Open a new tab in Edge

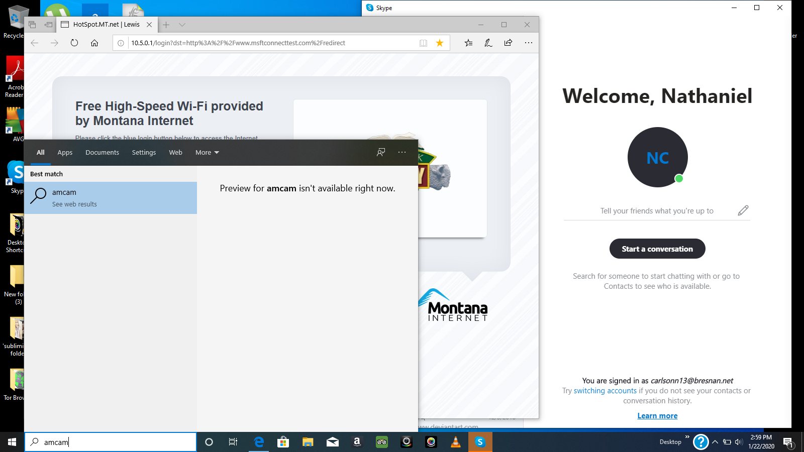click(166, 25)
